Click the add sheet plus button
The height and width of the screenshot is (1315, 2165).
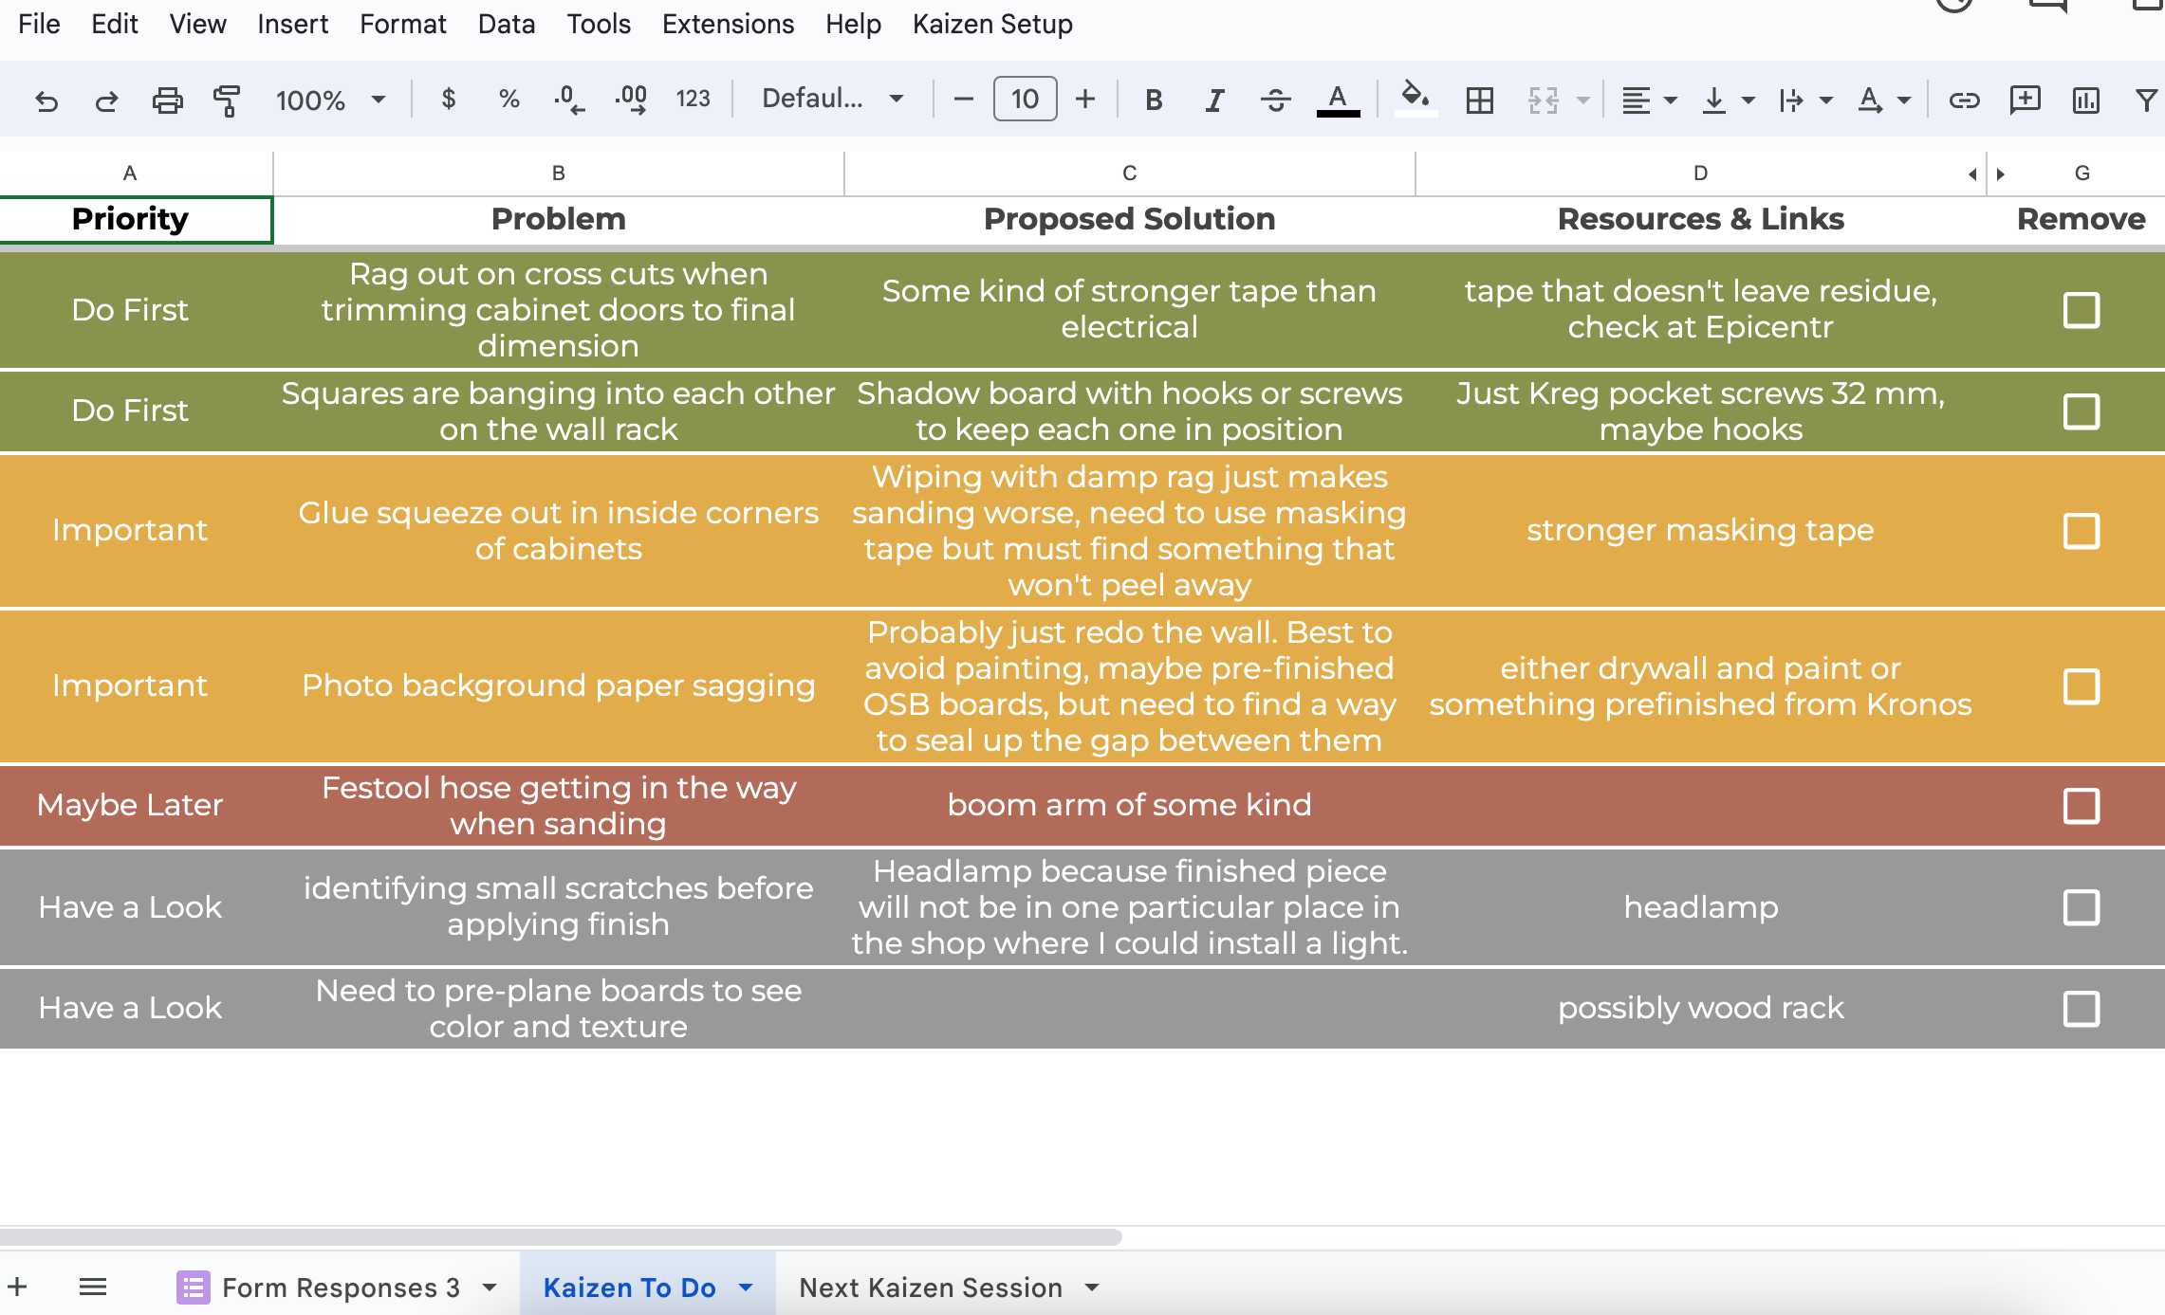click(x=18, y=1287)
